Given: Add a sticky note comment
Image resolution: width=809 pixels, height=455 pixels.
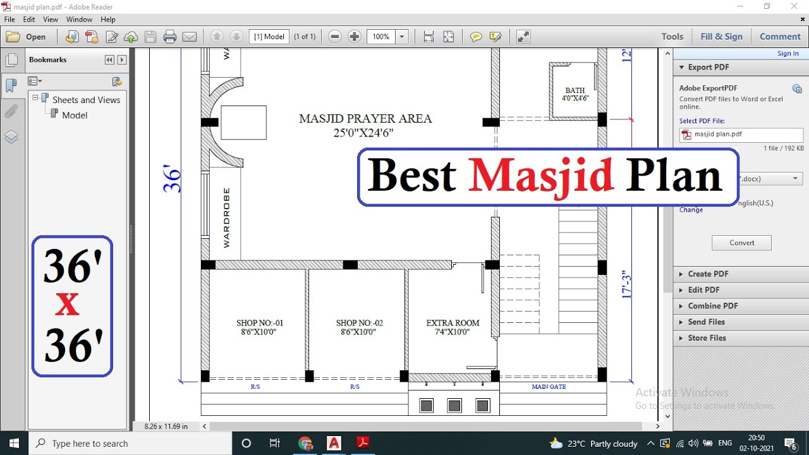Looking at the screenshot, I should 476,37.
